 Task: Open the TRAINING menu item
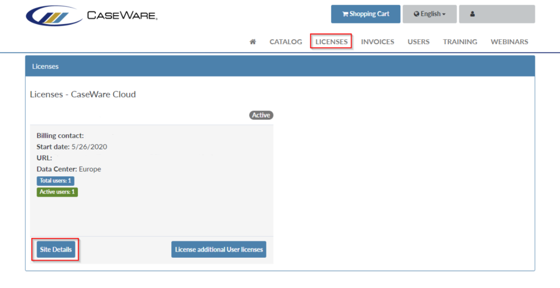[460, 42]
